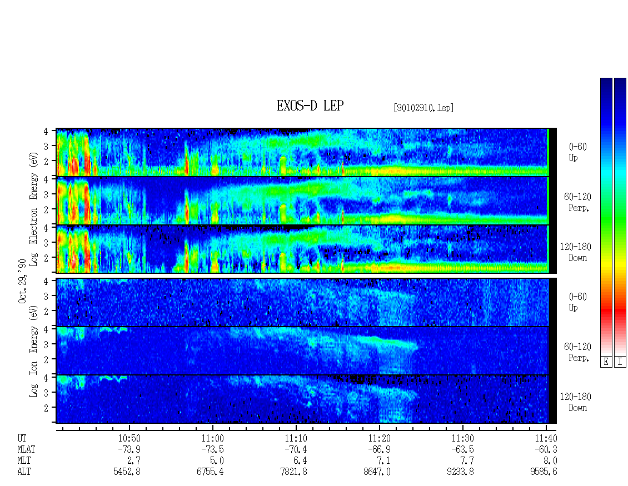Click the ALT value 7821.8
This screenshot has height=486, width=628.
click(x=293, y=472)
